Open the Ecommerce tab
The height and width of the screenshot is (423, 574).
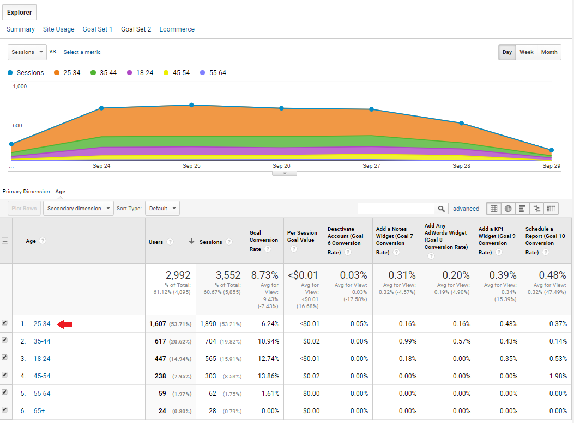tap(177, 29)
